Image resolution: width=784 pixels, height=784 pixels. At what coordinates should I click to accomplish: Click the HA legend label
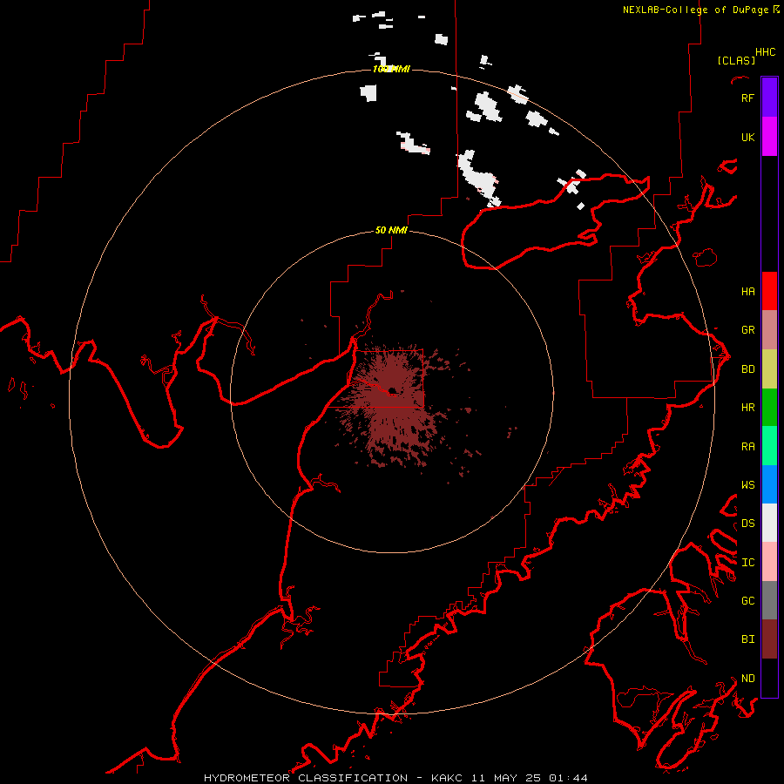(x=747, y=291)
